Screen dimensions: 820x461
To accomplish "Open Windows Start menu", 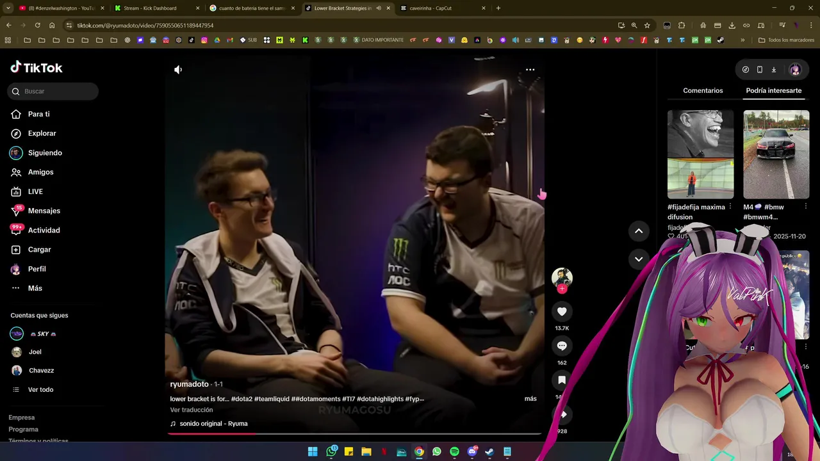I will pyautogui.click(x=313, y=451).
